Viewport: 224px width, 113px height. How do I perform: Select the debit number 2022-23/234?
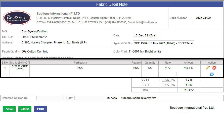coord(203,18)
